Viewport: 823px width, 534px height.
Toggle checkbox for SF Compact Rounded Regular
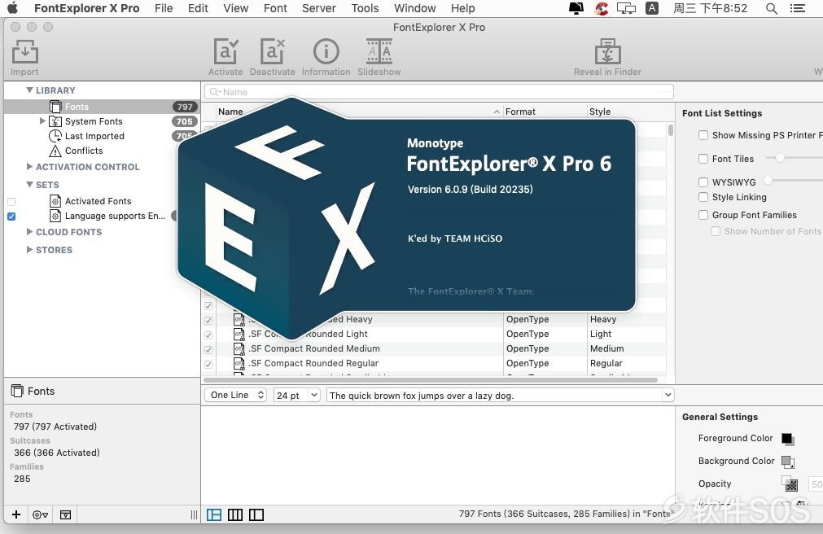tap(208, 364)
